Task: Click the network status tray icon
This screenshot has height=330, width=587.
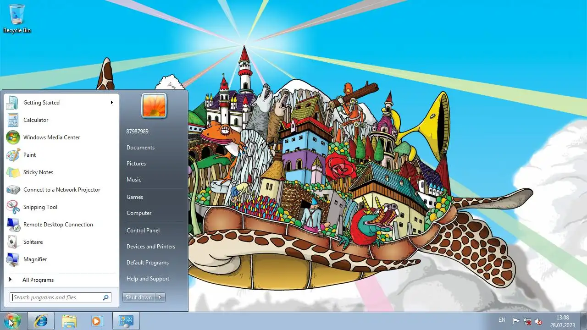Action: click(x=527, y=321)
